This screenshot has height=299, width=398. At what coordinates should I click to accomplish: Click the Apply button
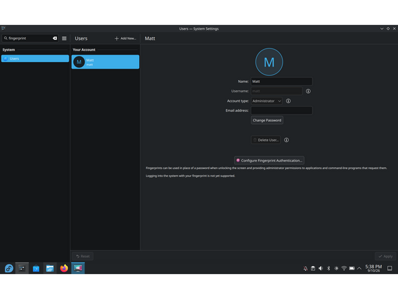tap(385, 257)
